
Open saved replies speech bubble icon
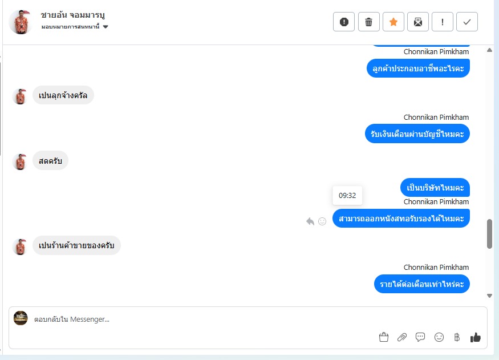420,337
